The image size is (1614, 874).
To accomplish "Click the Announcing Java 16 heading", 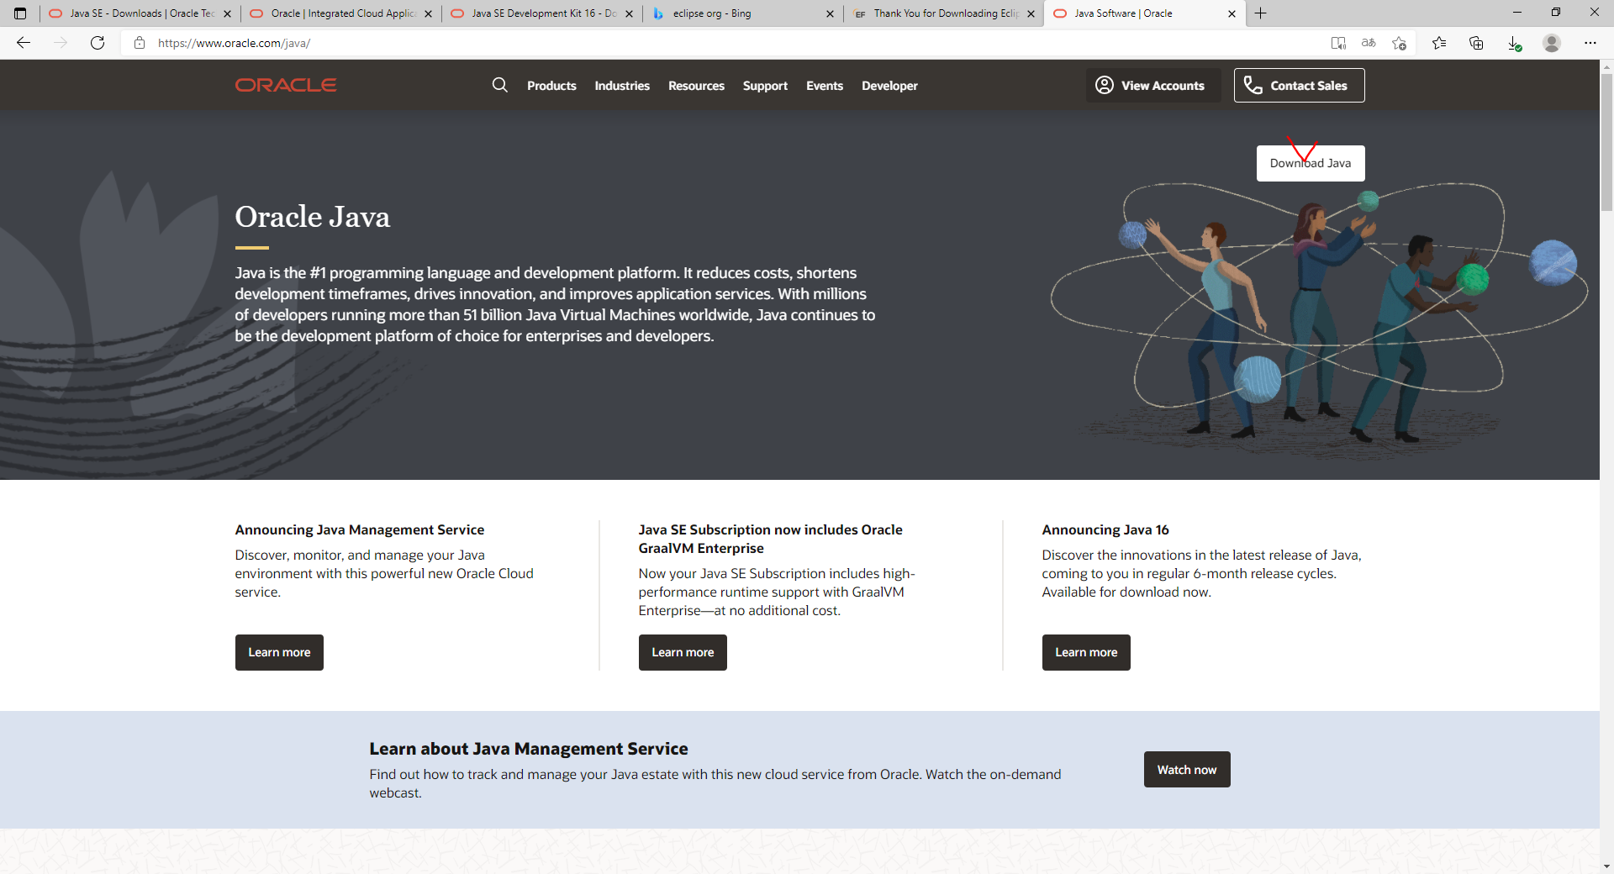I will pyautogui.click(x=1105, y=529).
